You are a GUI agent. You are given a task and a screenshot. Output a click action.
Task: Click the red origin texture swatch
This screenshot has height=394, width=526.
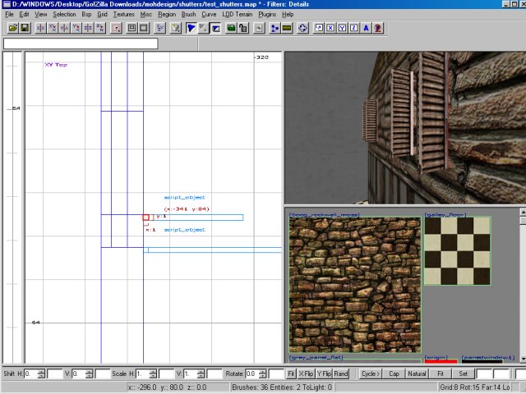click(440, 361)
